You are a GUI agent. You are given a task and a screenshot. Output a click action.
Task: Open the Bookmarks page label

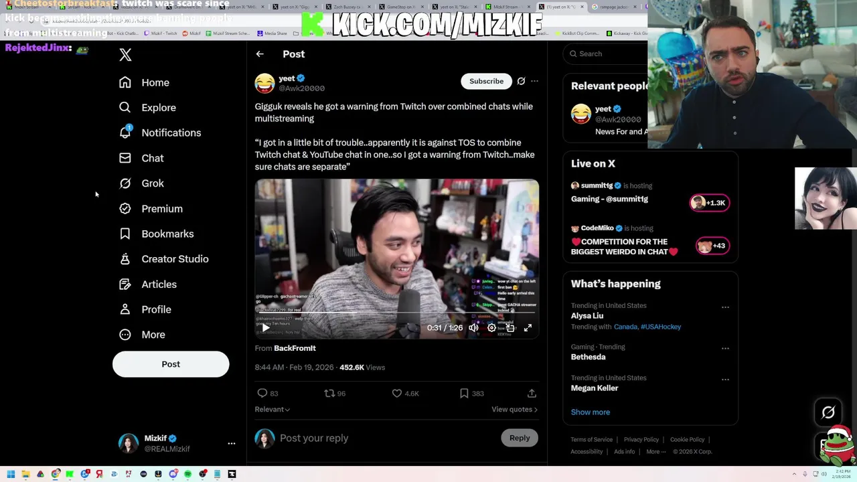tap(167, 234)
